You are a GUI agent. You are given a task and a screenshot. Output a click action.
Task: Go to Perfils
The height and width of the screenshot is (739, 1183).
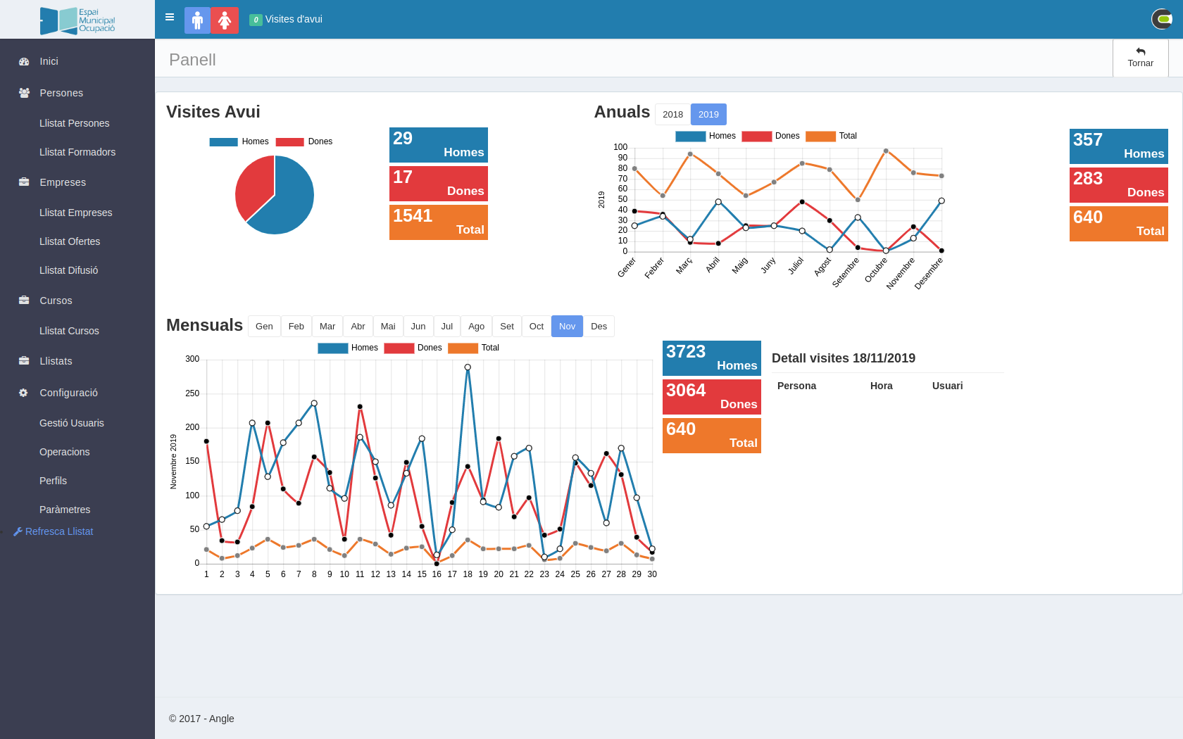tap(54, 481)
